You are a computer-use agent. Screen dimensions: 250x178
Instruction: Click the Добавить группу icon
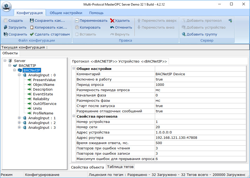[x=184, y=34]
